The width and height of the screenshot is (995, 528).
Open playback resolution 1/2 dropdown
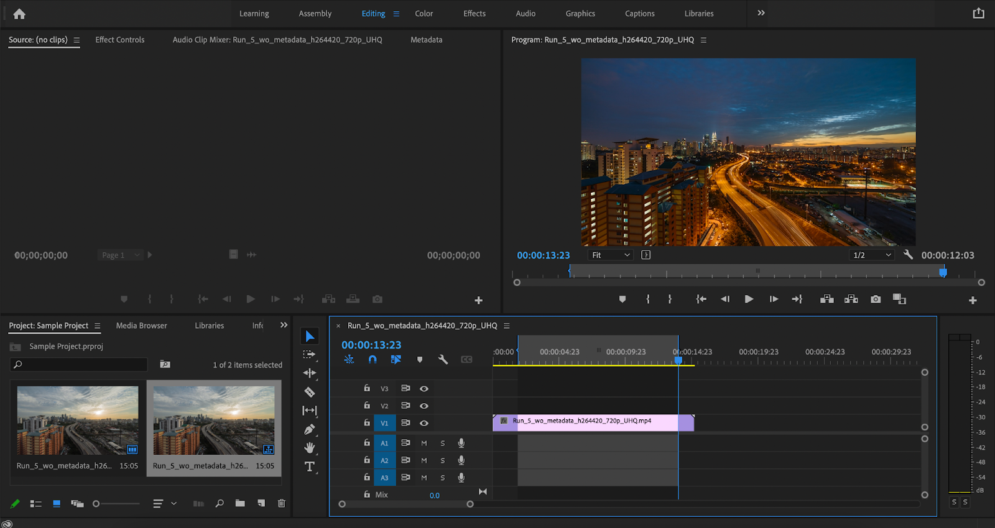click(x=872, y=255)
